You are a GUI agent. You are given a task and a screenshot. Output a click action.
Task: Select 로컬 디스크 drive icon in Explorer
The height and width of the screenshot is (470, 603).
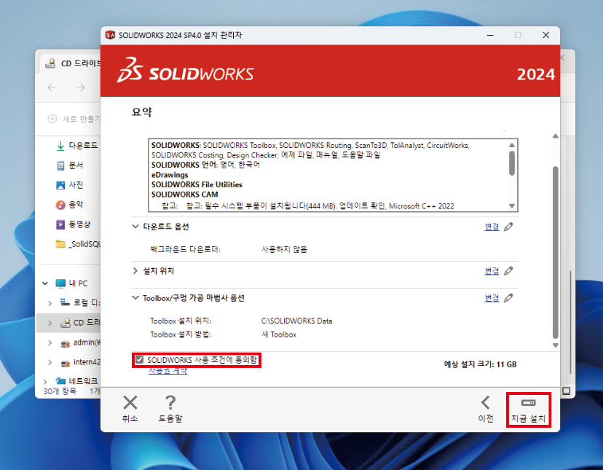pos(65,302)
